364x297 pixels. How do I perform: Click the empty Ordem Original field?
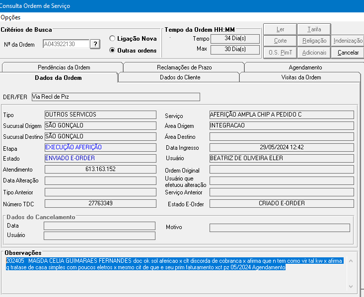pyautogui.click(x=282, y=169)
